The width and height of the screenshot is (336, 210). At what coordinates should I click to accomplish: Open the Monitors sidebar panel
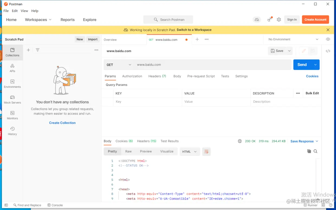click(12, 115)
